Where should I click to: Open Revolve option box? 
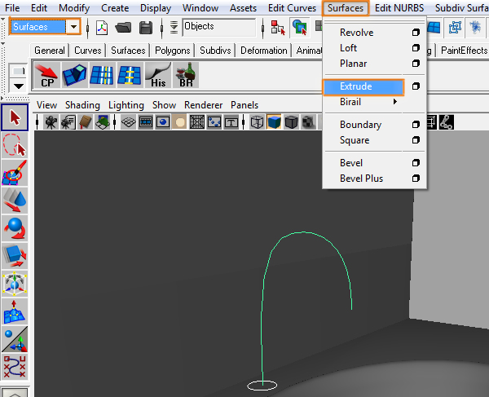click(x=416, y=33)
